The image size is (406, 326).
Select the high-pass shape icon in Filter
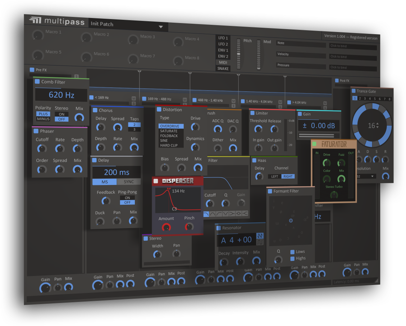(219, 213)
